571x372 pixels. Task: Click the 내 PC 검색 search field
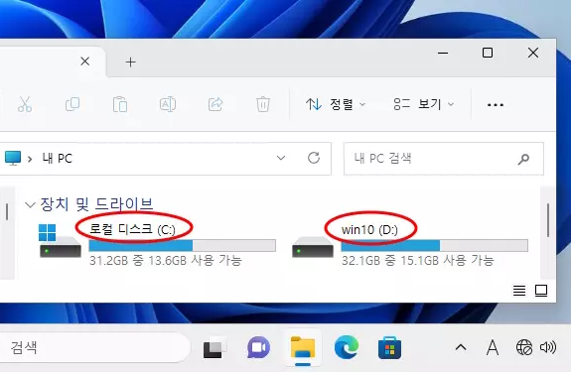[x=444, y=159]
